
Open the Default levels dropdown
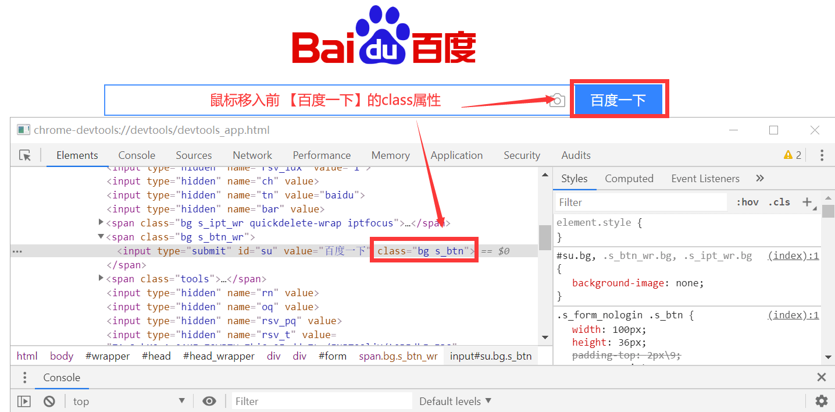tap(455, 401)
